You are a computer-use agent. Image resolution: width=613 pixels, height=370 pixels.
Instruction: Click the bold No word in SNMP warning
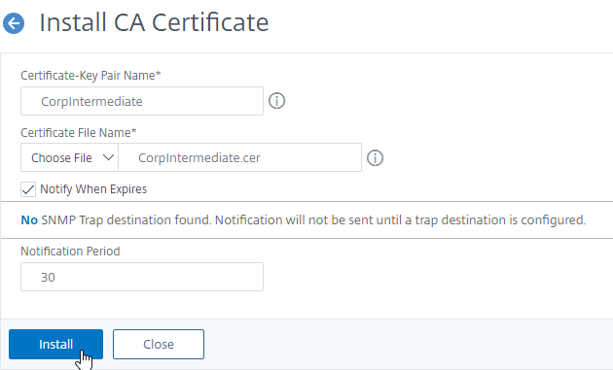[x=29, y=220]
